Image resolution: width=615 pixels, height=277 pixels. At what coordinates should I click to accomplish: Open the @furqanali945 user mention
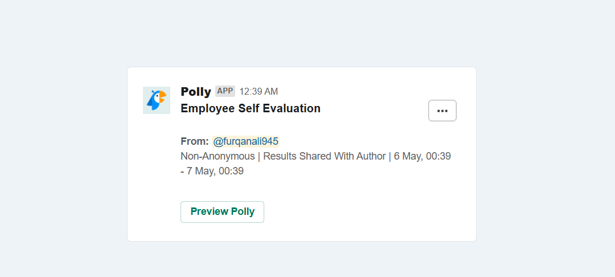coord(246,141)
